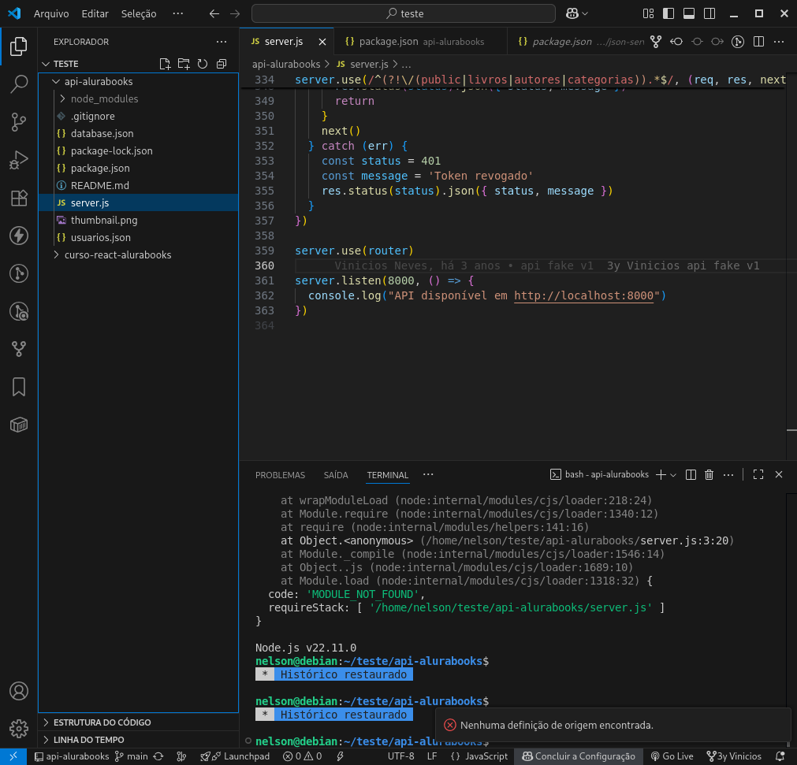Viewport: 797px width, 765px height.
Task: Select .gitignore in the explorer
Action: (138, 116)
